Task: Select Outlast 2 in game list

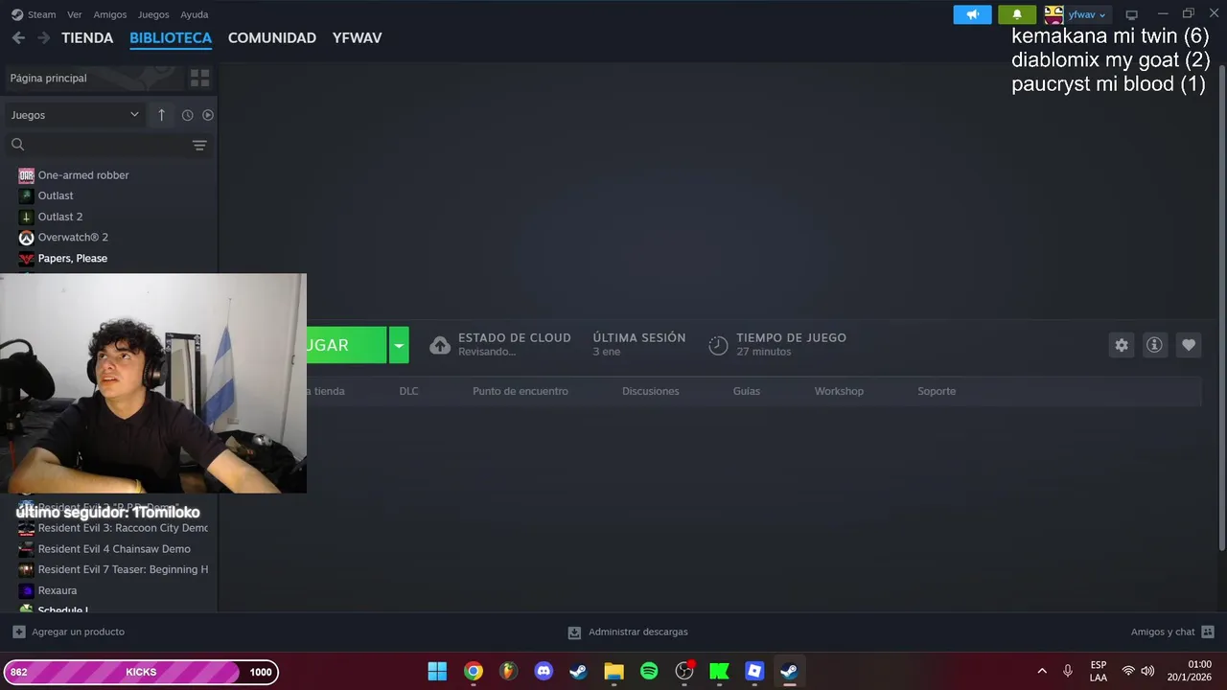Action: pyautogui.click(x=60, y=217)
